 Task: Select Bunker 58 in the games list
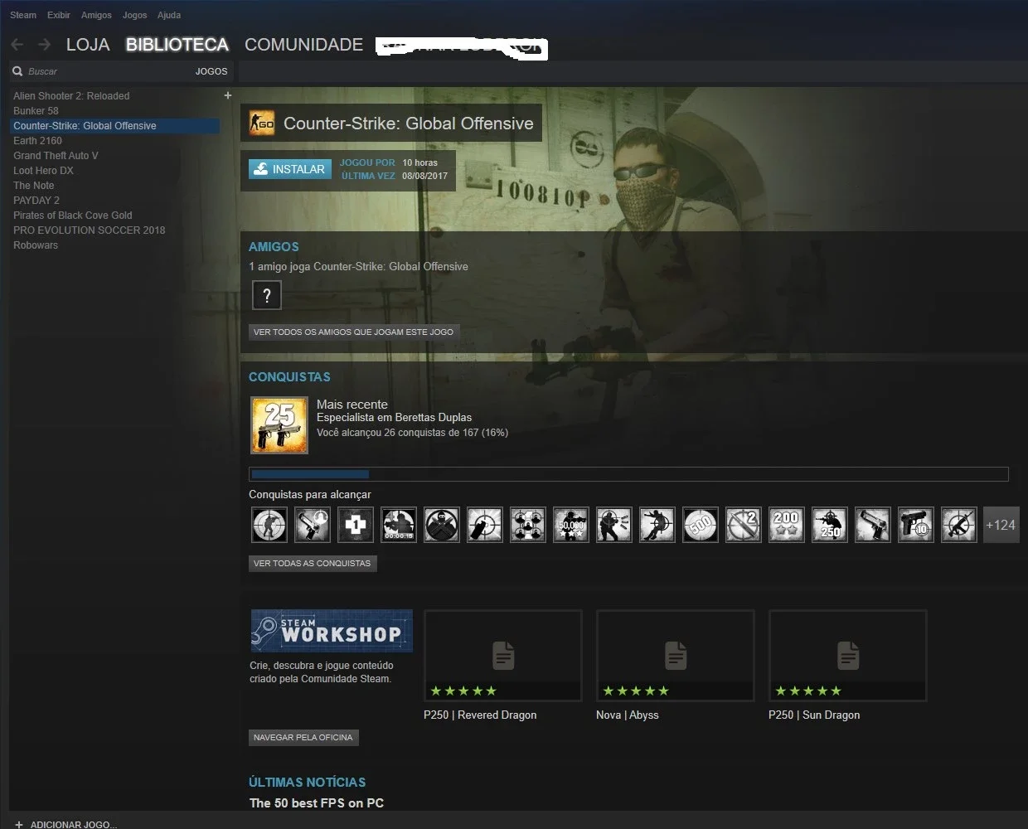click(115, 111)
